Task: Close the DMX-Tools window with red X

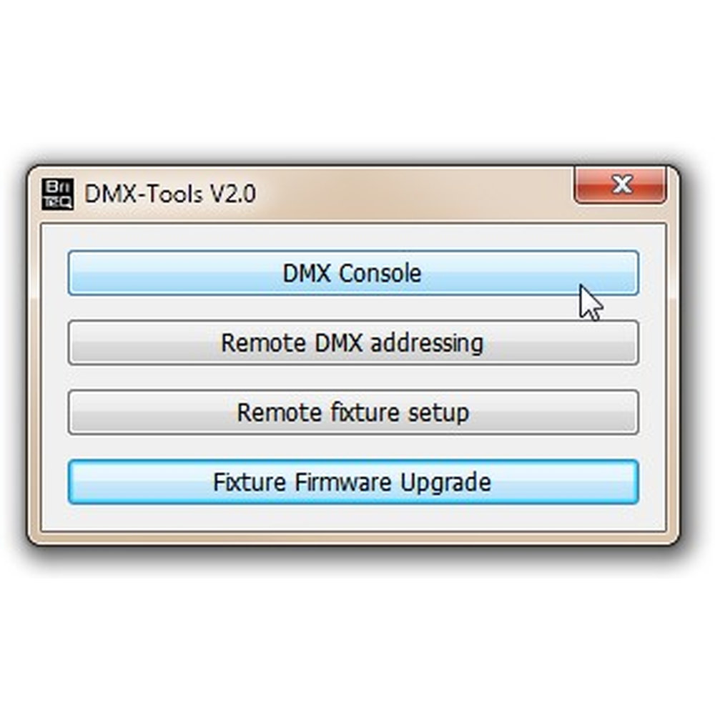Action: pyautogui.click(x=620, y=184)
